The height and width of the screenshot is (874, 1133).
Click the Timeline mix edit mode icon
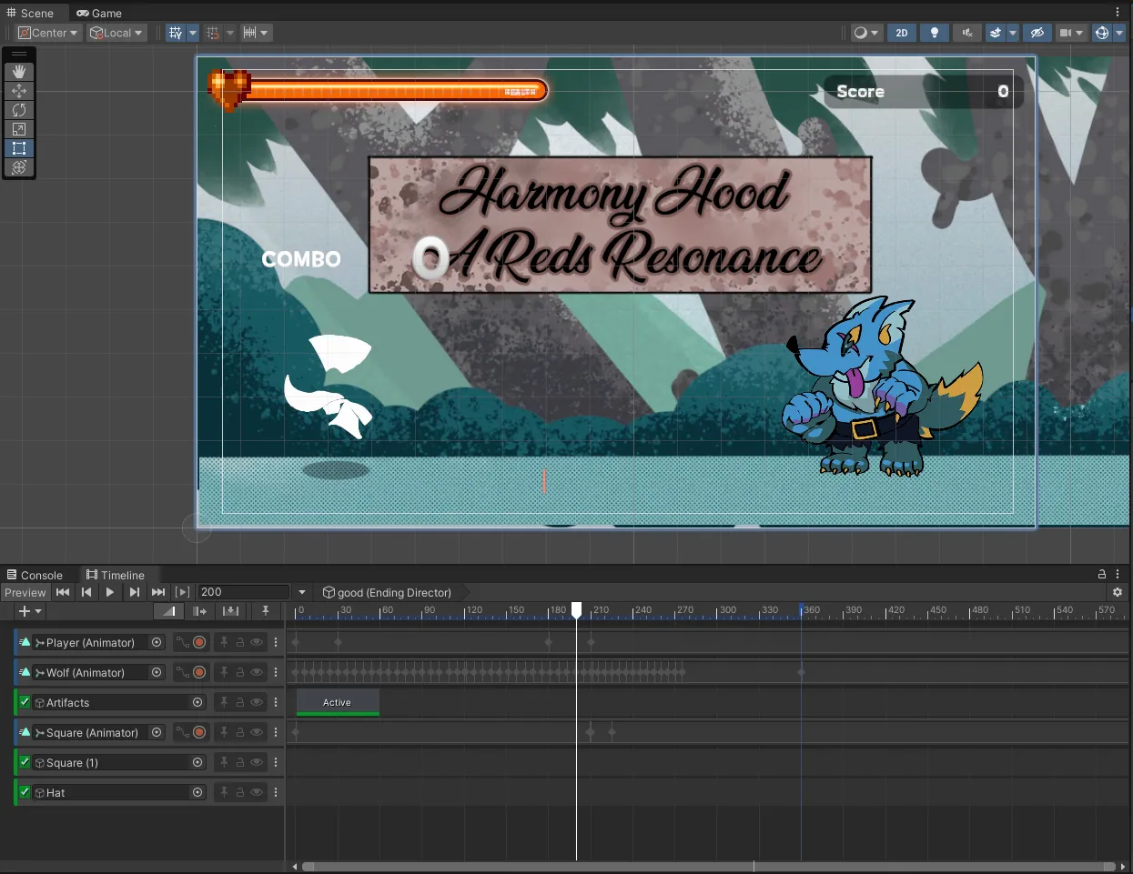tap(168, 611)
